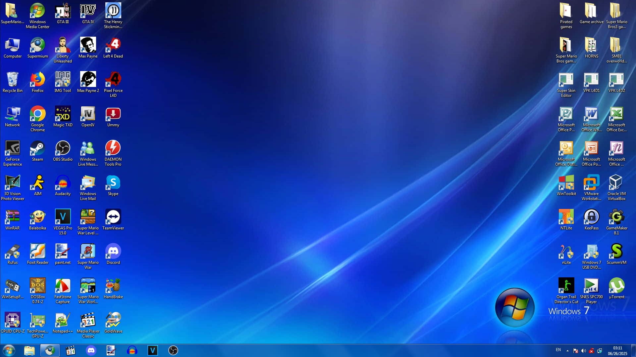Select the Magic TXD icon
The width and height of the screenshot is (636, 357).
(63, 117)
